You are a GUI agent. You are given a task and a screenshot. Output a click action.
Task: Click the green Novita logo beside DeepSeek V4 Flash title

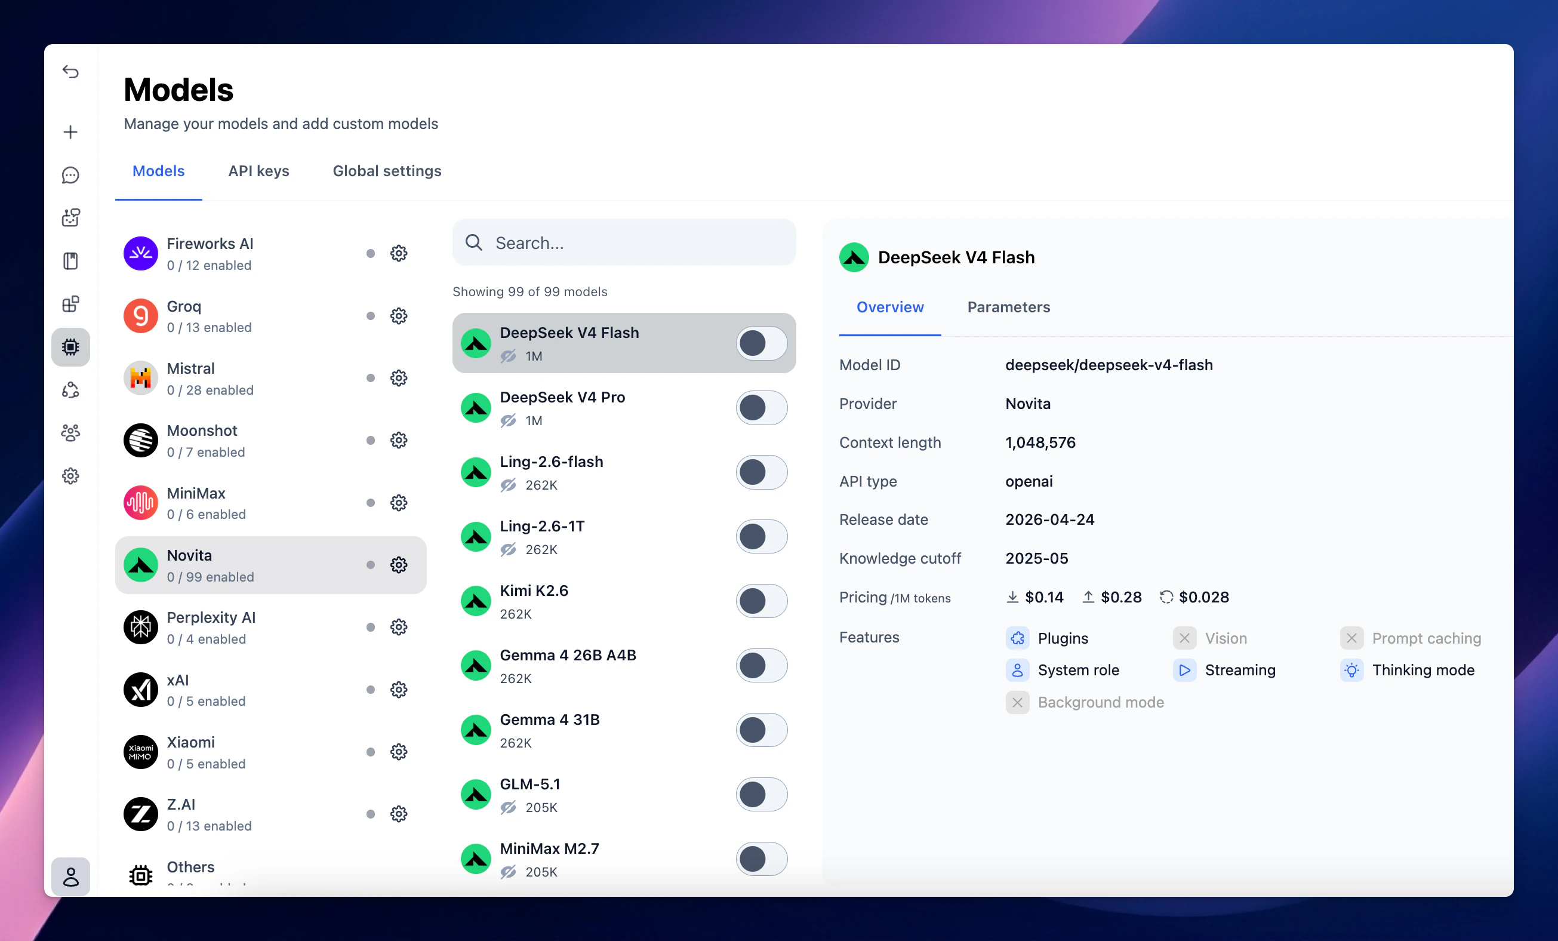854,257
